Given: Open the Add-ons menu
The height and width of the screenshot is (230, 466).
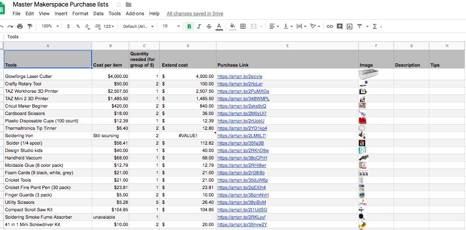Looking at the screenshot, I should pyautogui.click(x=135, y=14).
